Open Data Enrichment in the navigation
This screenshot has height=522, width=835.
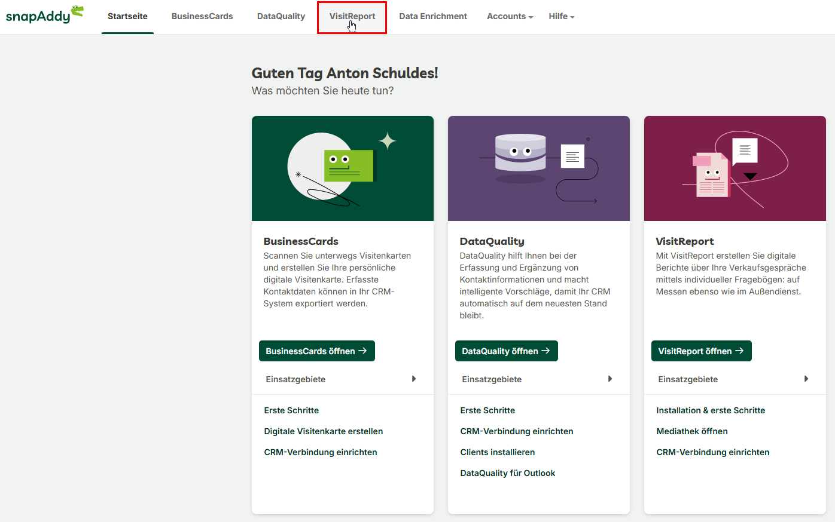(433, 16)
